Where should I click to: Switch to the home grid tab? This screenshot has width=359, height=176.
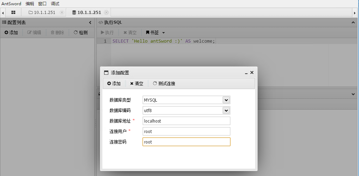(x=13, y=12)
